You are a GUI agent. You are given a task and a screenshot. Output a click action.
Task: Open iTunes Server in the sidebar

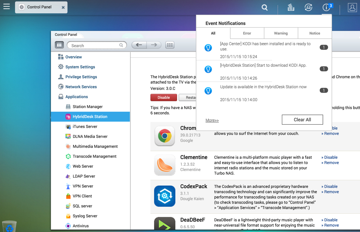coord(90,126)
